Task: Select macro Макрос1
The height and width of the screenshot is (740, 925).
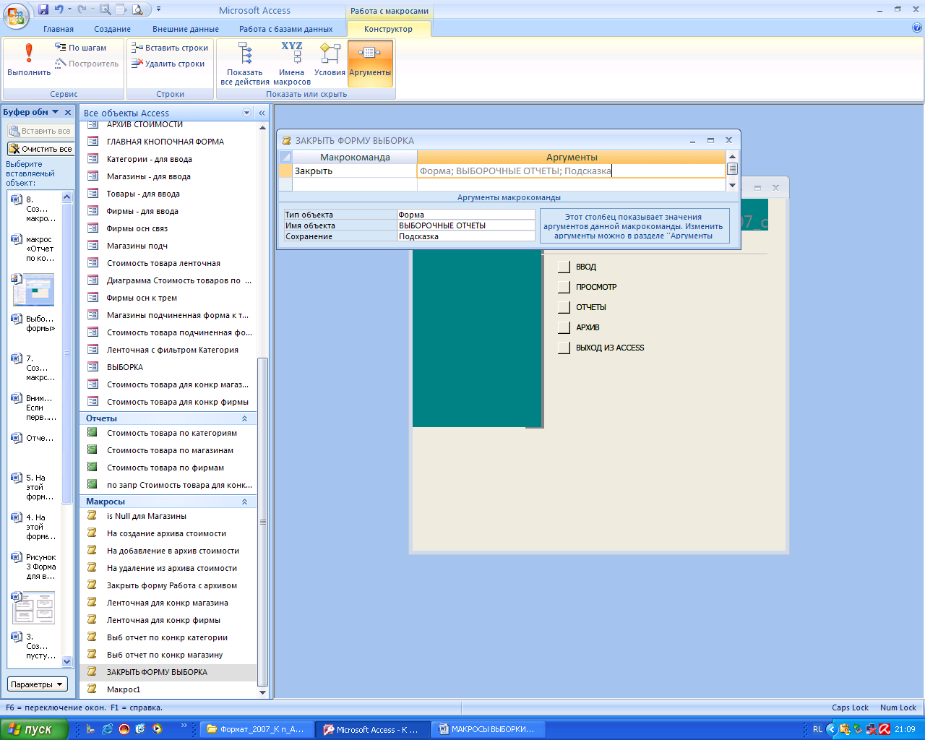Action: click(168, 689)
